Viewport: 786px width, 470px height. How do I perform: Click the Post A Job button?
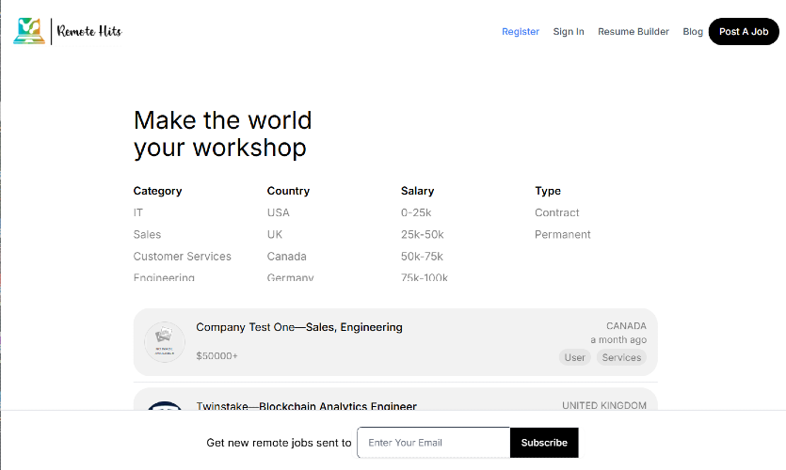pos(744,32)
